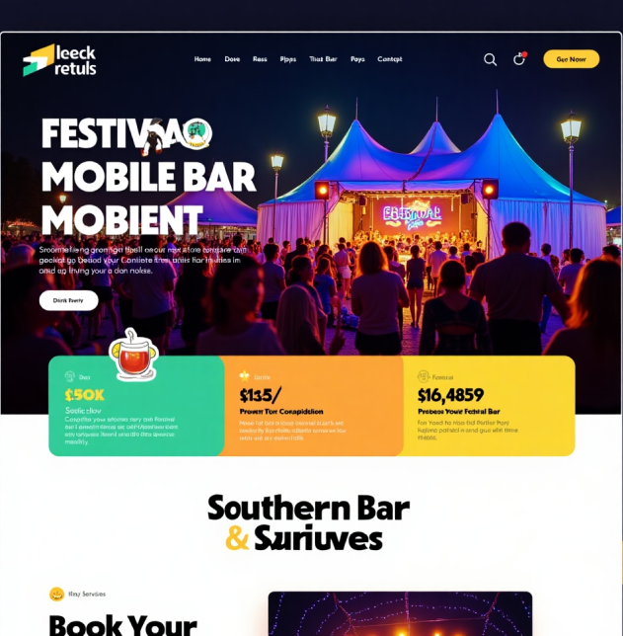Screen dimensions: 623x636
Task: Click the icon in the green card
Action: tap(70, 376)
